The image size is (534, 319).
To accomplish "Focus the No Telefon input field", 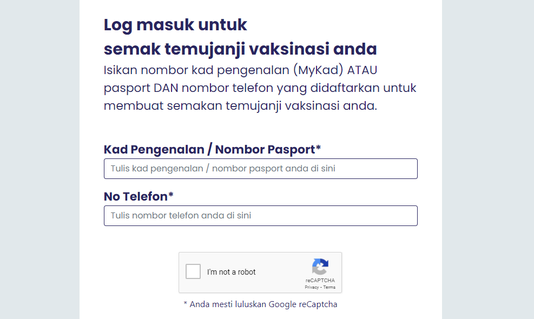I will tap(260, 216).
